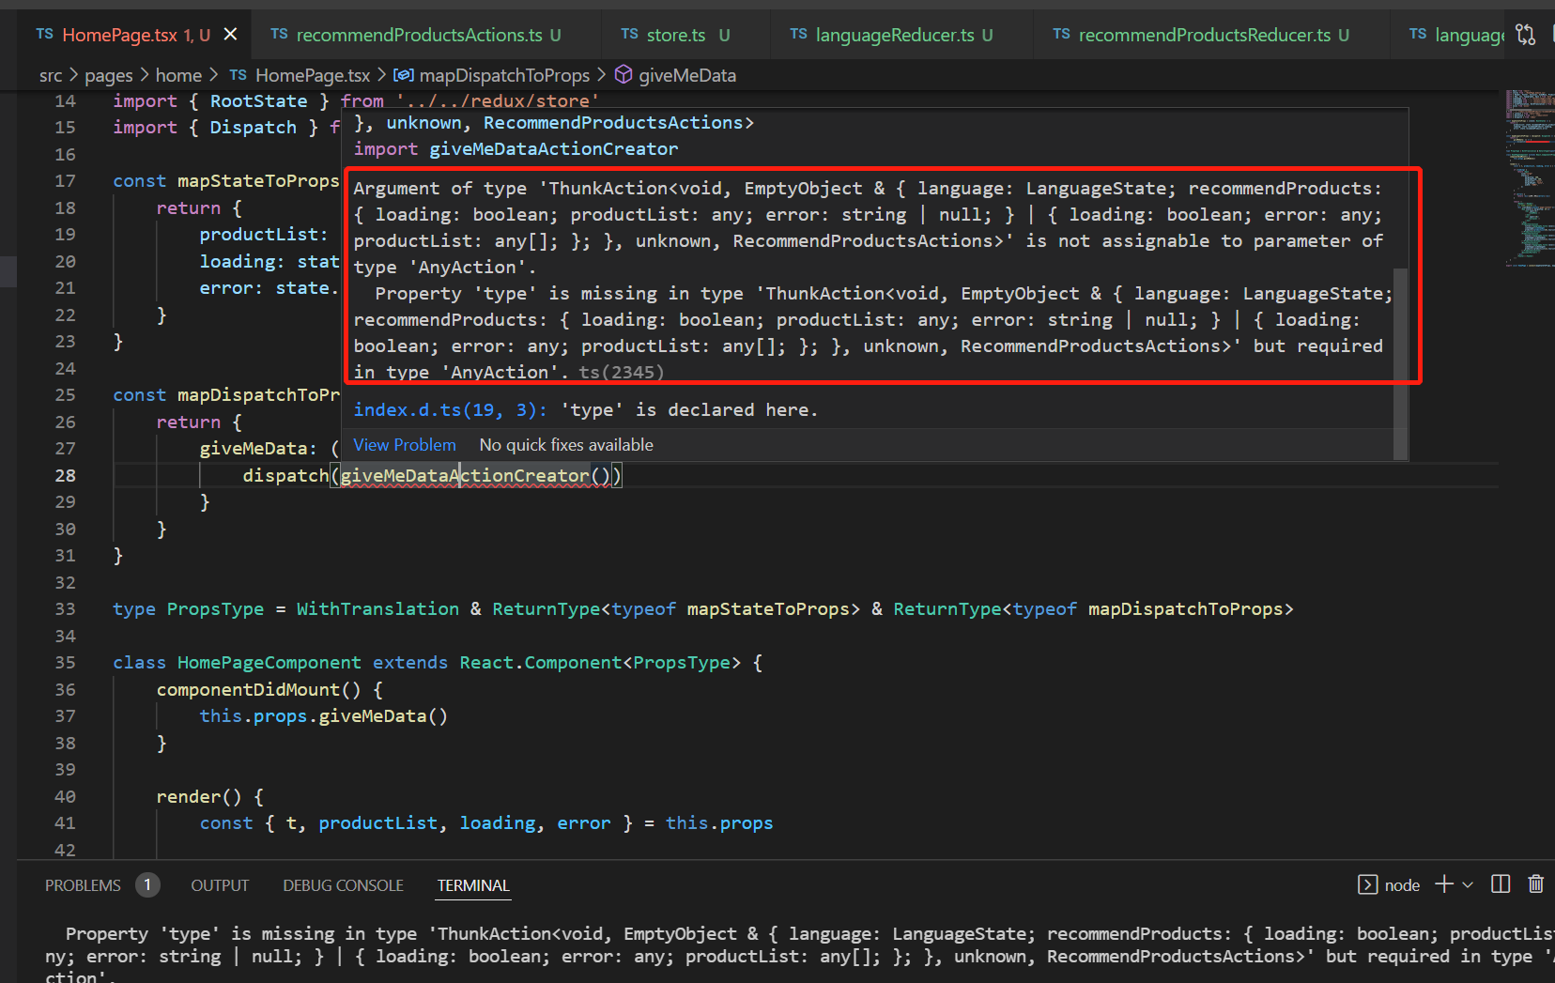Close the HomePage.tsx editor tab
The height and width of the screenshot is (983, 1555).
pos(230,35)
